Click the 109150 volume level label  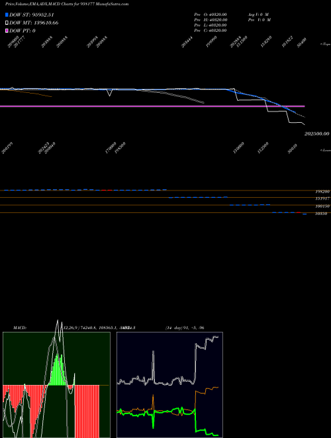click(322, 206)
